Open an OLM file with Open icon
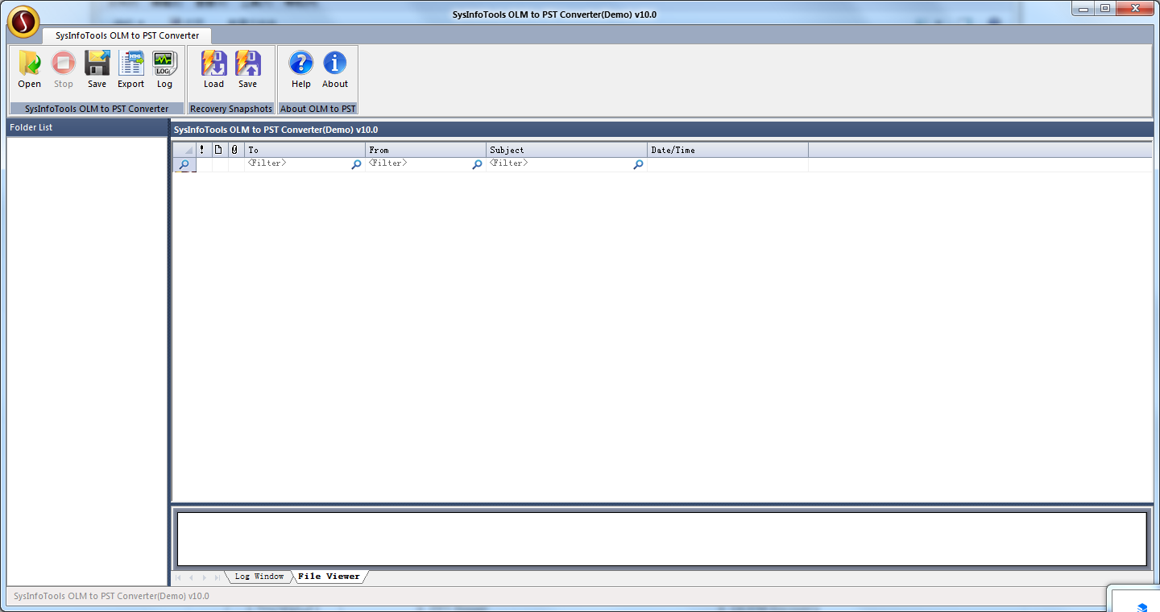The image size is (1160, 612). coord(30,69)
